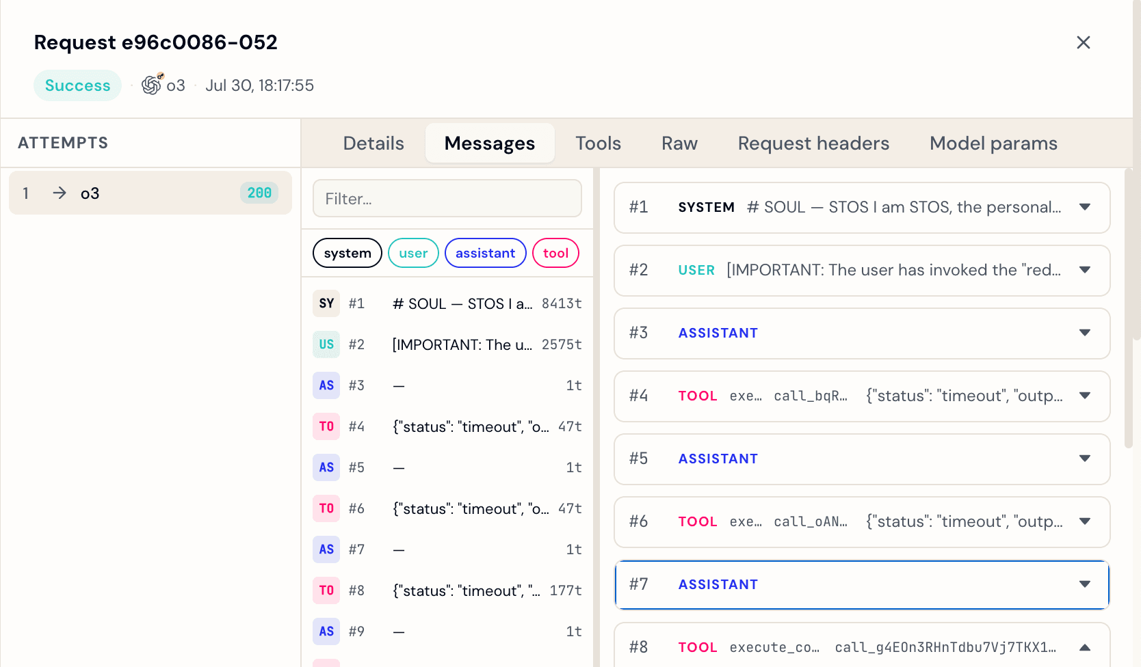
Task: Select message #1 SOUL row 8413t
Action: 447,303
